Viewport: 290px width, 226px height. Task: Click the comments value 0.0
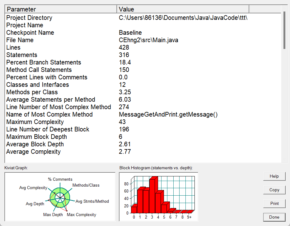123,77
